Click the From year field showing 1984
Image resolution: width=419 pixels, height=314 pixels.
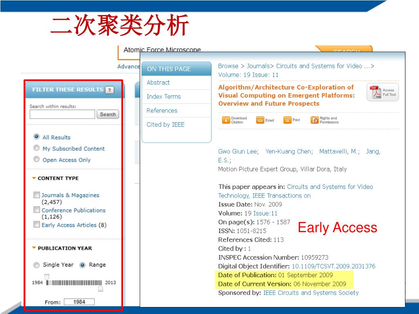coord(79,302)
